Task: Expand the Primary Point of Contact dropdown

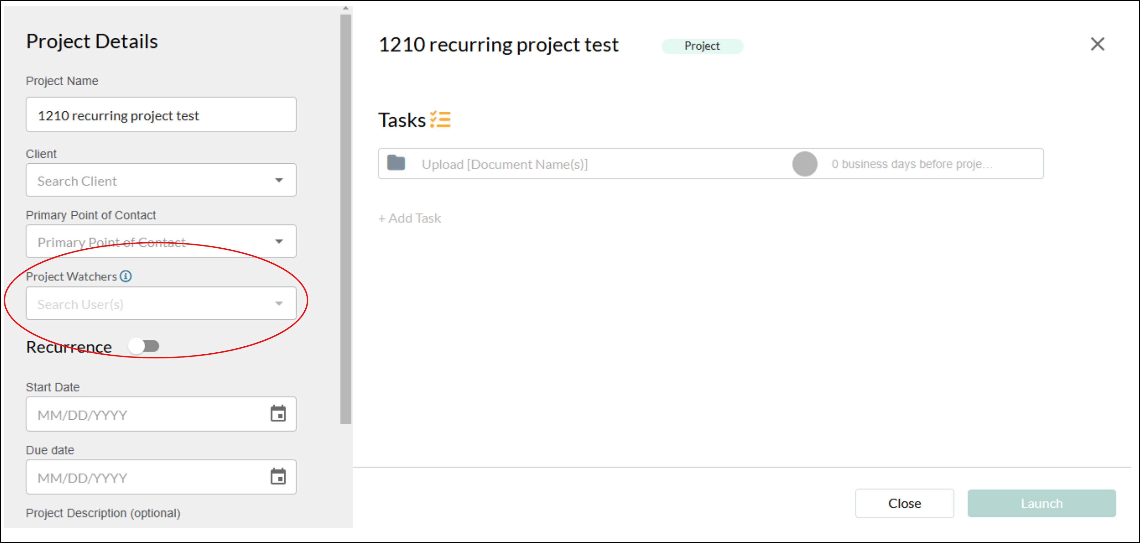Action: pyautogui.click(x=279, y=241)
